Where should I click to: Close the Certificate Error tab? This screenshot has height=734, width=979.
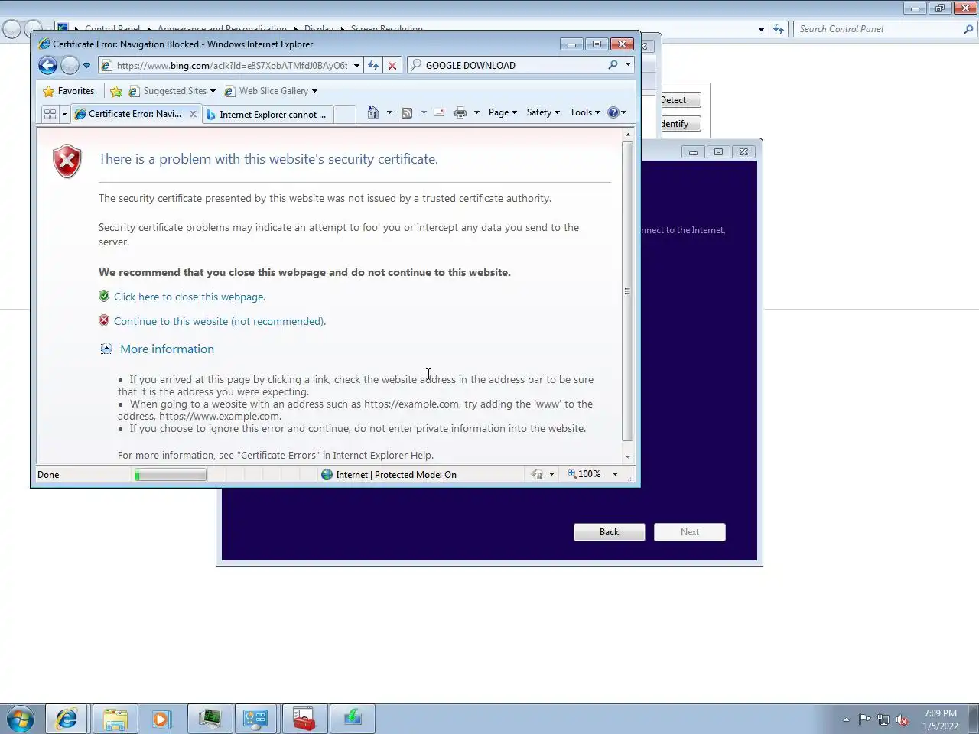tap(193, 114)
